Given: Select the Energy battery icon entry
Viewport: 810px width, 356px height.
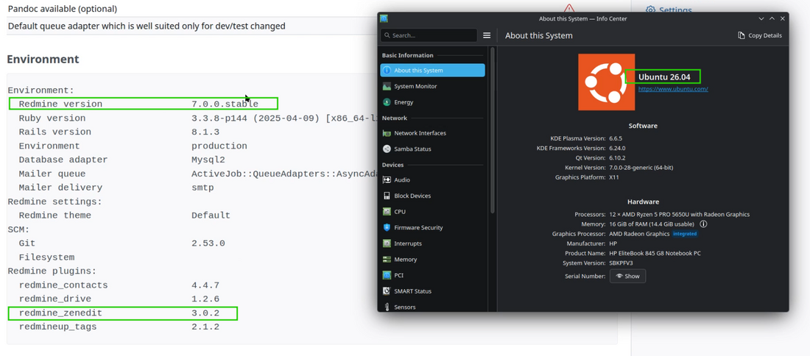Looking at the screenshot, I should point(432,102).
